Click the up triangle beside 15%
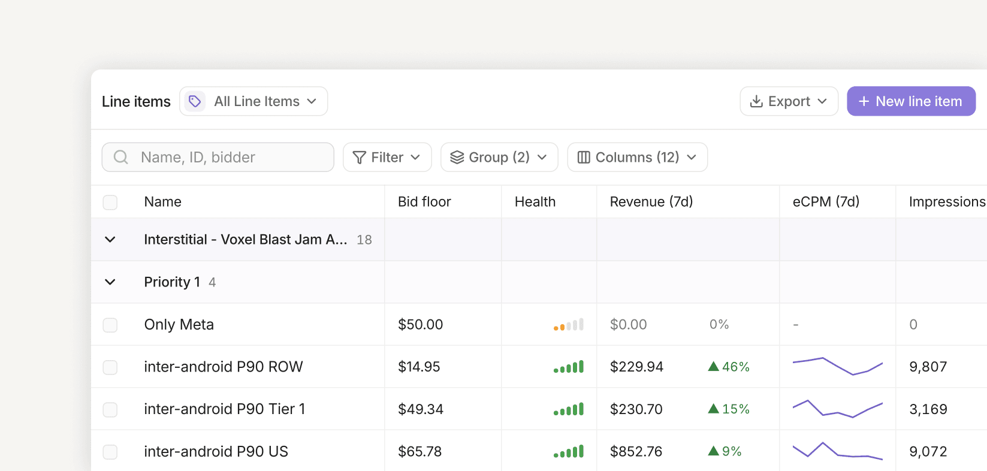The image size is (987, 471). tap(713, 409)
